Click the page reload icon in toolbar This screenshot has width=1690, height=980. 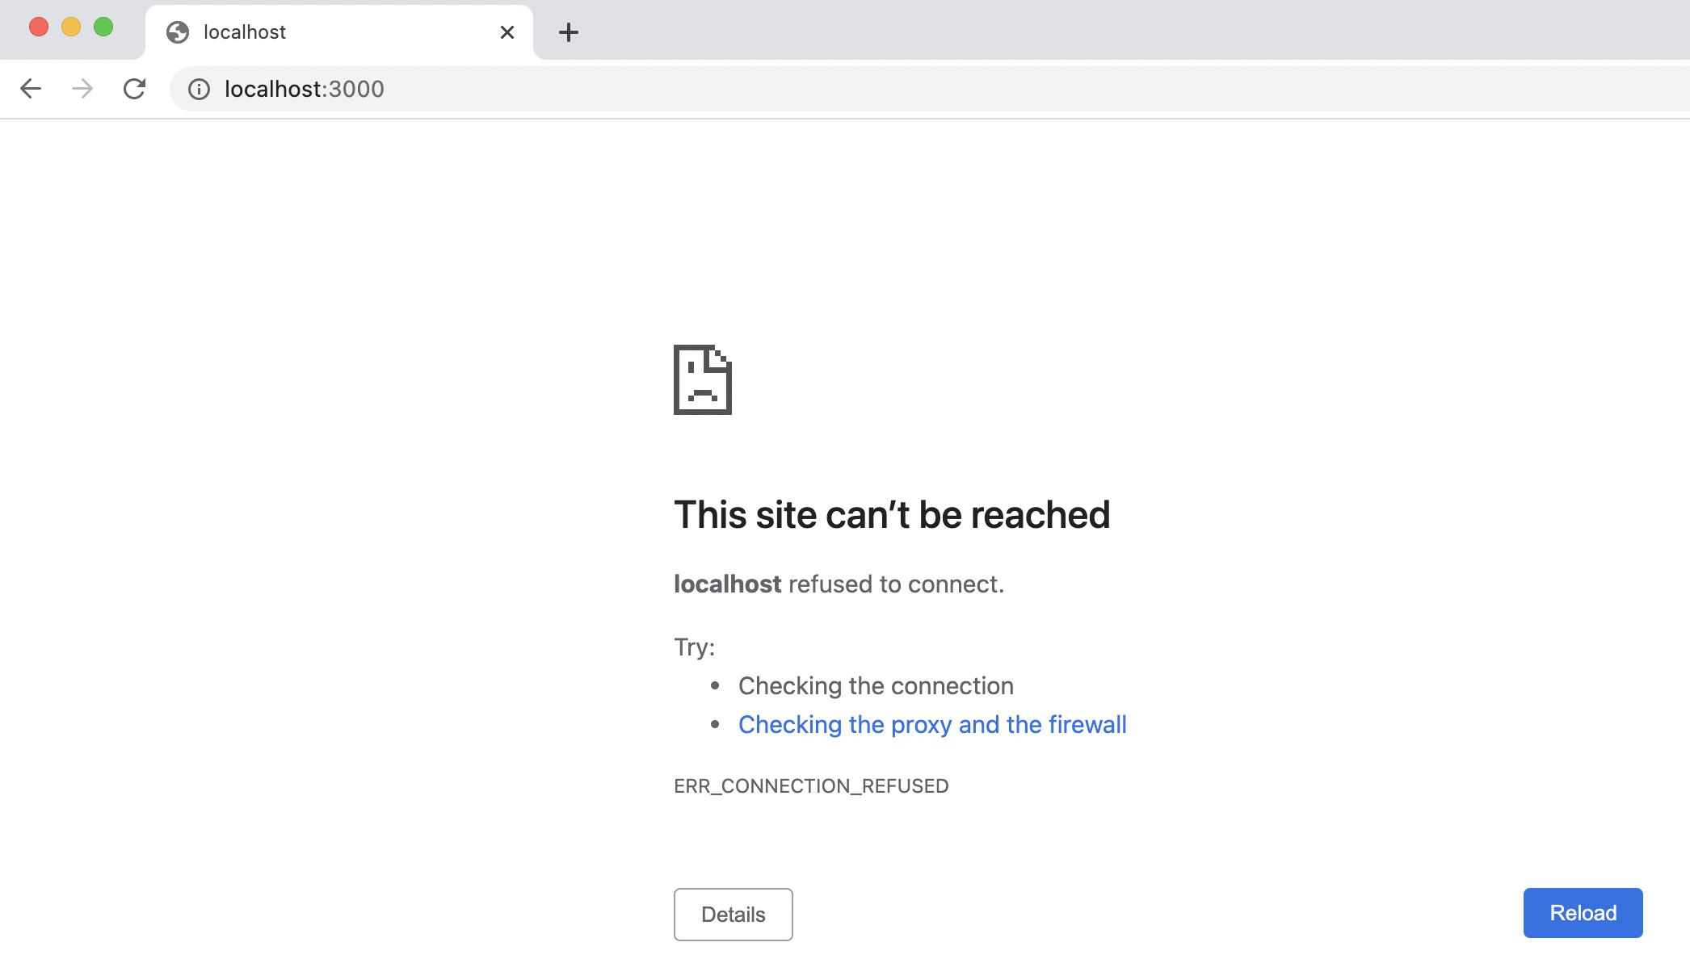pos(134,89)
